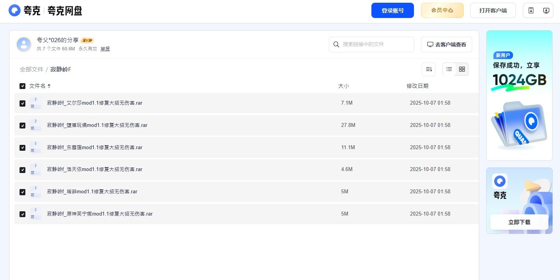Click the rar file icon for 艾尔莎mod
Image resolution: width=560 pixels, height=280 pixels.
click(36, 103)
